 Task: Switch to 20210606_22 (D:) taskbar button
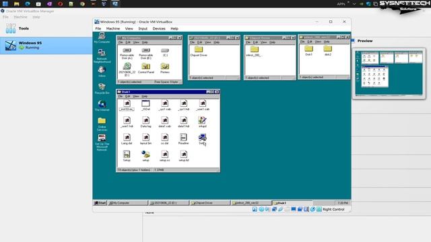[169, 203]
